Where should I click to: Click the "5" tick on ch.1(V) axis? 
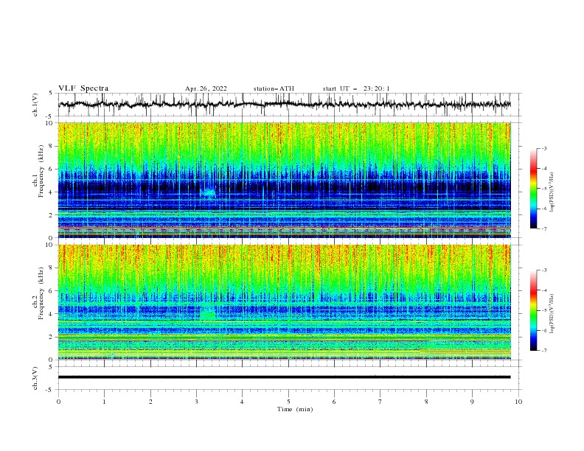click(52, 93)
